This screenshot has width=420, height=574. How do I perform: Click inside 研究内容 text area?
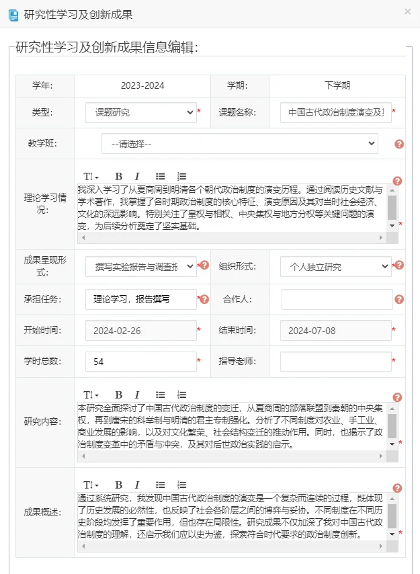click(x=232, y=427)
